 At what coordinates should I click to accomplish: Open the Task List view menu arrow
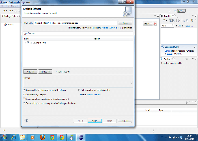(195, 20)
